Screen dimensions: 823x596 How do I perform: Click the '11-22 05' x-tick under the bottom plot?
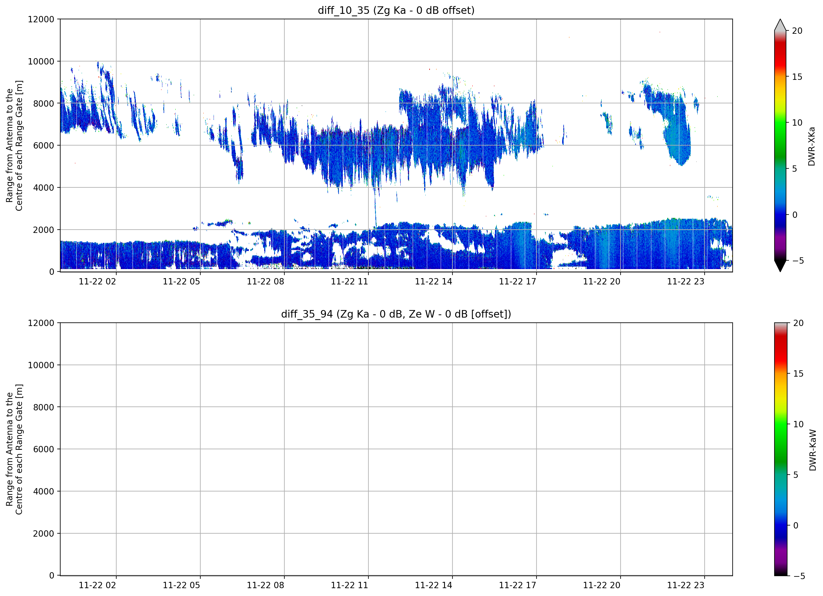pos(181,585)
